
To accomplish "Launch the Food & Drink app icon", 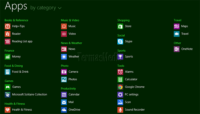I will pos(8,72).
